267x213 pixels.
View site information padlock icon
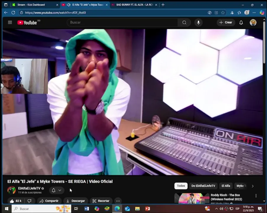point(22,13)
